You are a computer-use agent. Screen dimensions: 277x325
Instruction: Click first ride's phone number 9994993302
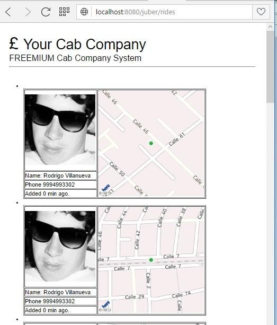pos(59,185)
